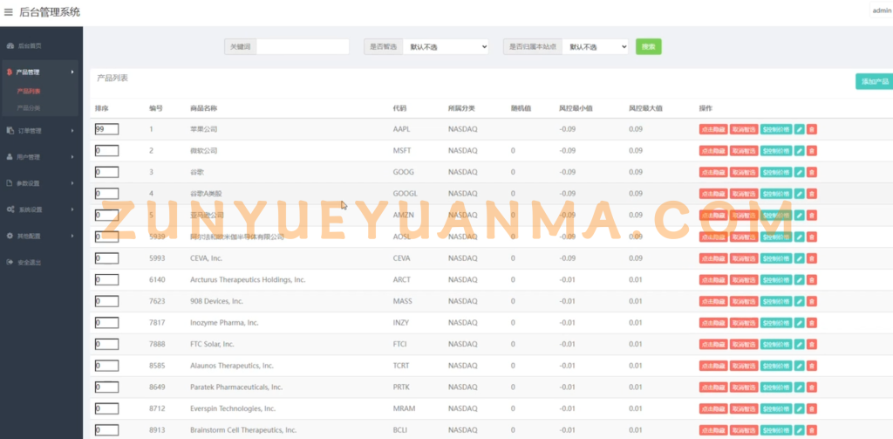Click the green 搜索 button
This screenshot has width=893, height=439.
tap(649, 47)
